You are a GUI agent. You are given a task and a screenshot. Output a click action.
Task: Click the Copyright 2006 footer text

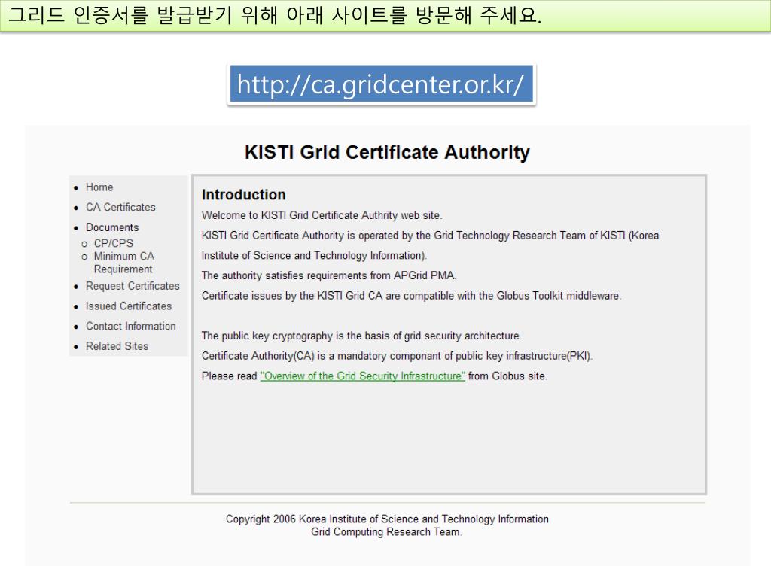(387, 519)
